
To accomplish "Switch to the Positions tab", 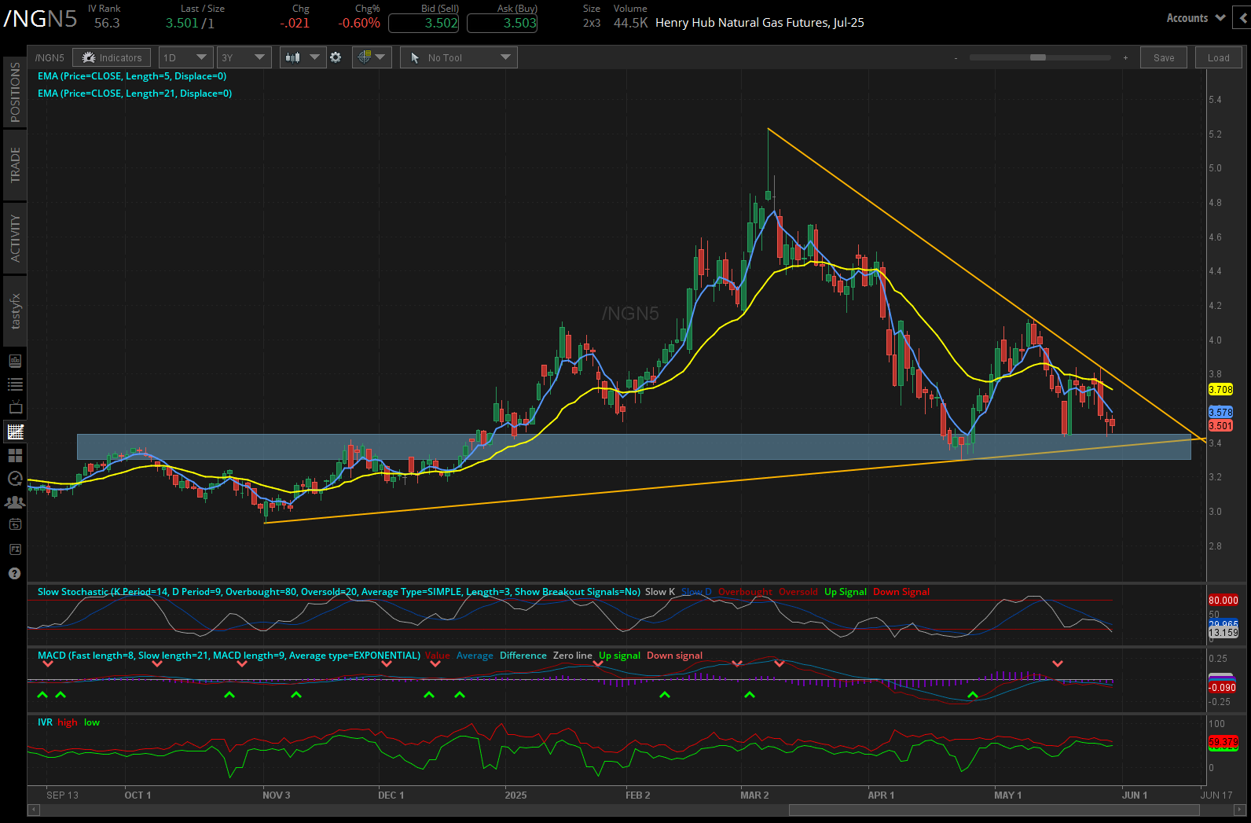I will click(15, 92).
